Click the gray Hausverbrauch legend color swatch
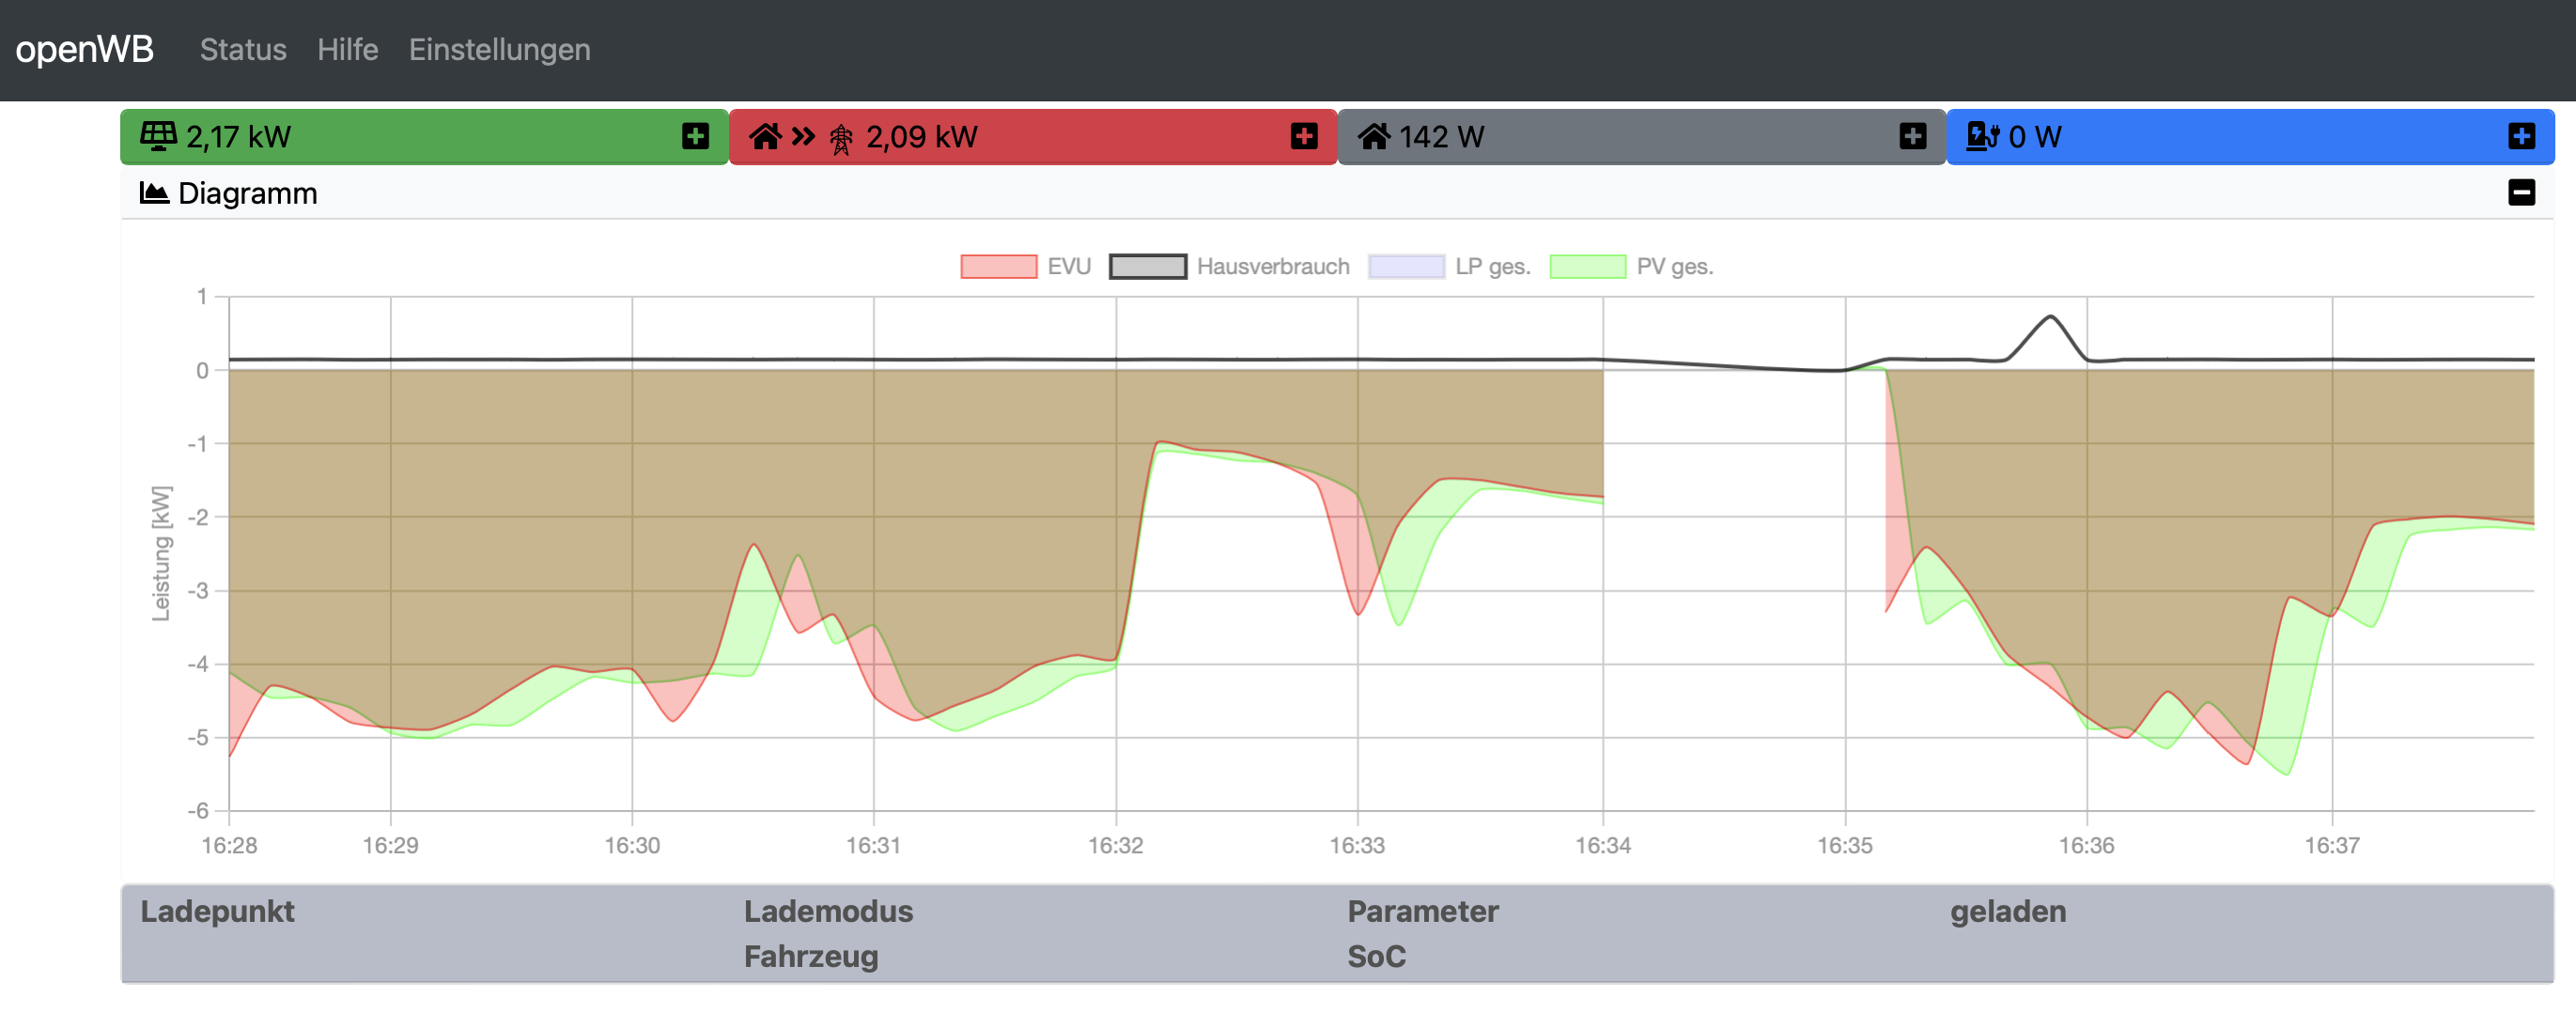 tap(1148, 267)
